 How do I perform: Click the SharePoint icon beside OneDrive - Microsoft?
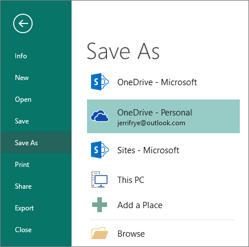click(x=100, y=82)
